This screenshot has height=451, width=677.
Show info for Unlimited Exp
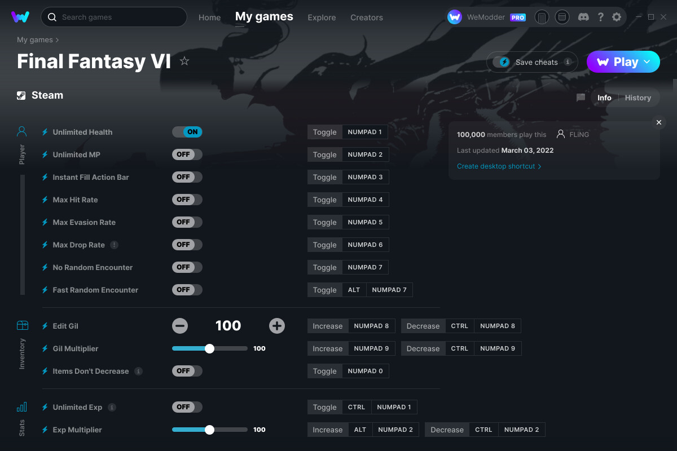coord(112,407)
